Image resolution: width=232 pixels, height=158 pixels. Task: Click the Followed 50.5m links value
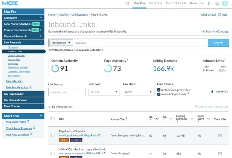tap(222, 70)
